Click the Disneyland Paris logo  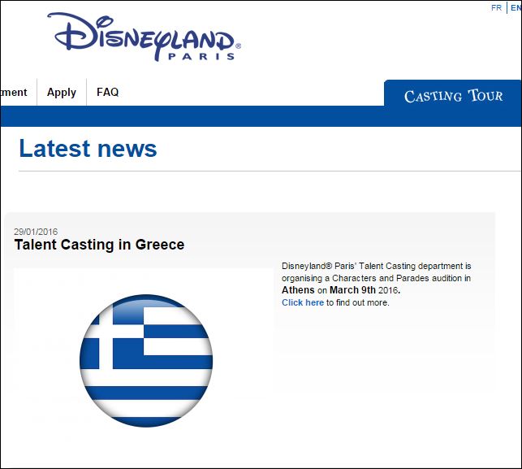click(144, 36)
